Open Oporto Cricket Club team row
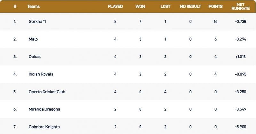This screenshot has height=134, width=256. 46,92
